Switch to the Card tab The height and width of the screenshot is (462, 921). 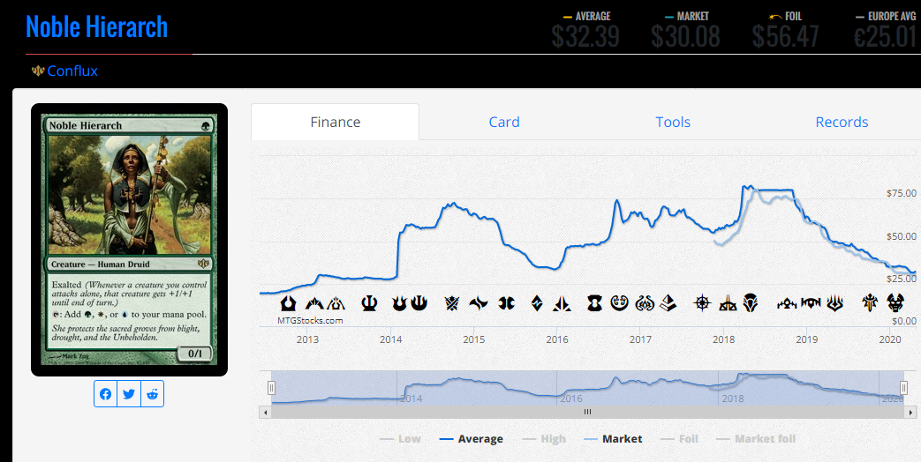pyautogui.click(x=504, y=122)
